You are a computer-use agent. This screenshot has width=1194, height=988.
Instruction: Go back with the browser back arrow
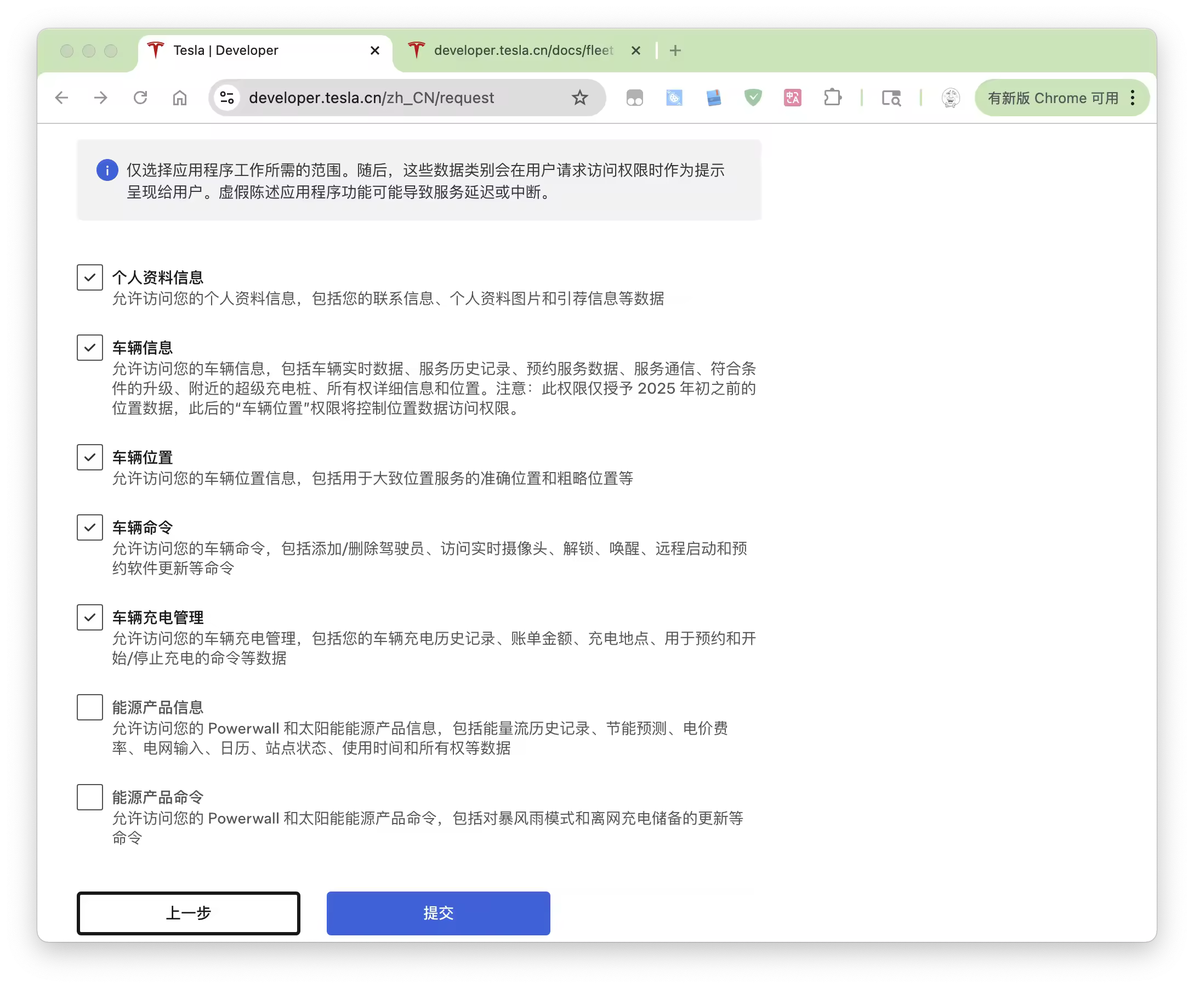pyautogui.click(x=61, y=98)
